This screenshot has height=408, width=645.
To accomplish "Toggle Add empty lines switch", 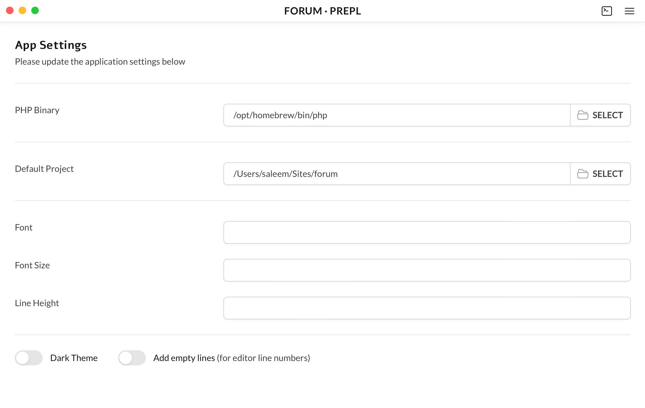I will tap(132, 358).
